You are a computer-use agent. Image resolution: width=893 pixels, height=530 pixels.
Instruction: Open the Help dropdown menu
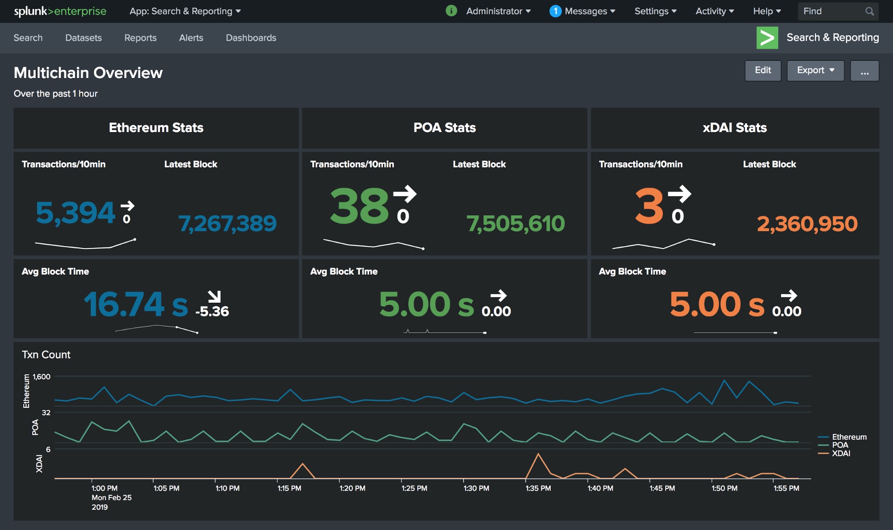click(x=767, y=11)
